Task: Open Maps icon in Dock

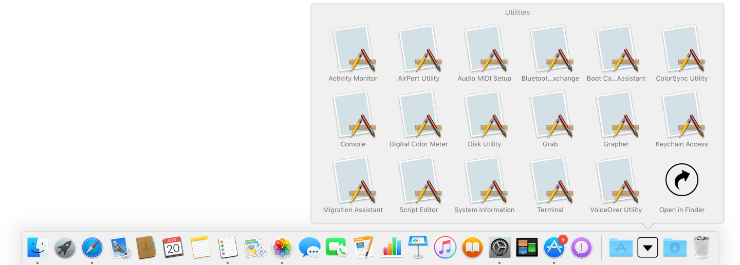Action: pyautogui.click(x=255, y=248)
